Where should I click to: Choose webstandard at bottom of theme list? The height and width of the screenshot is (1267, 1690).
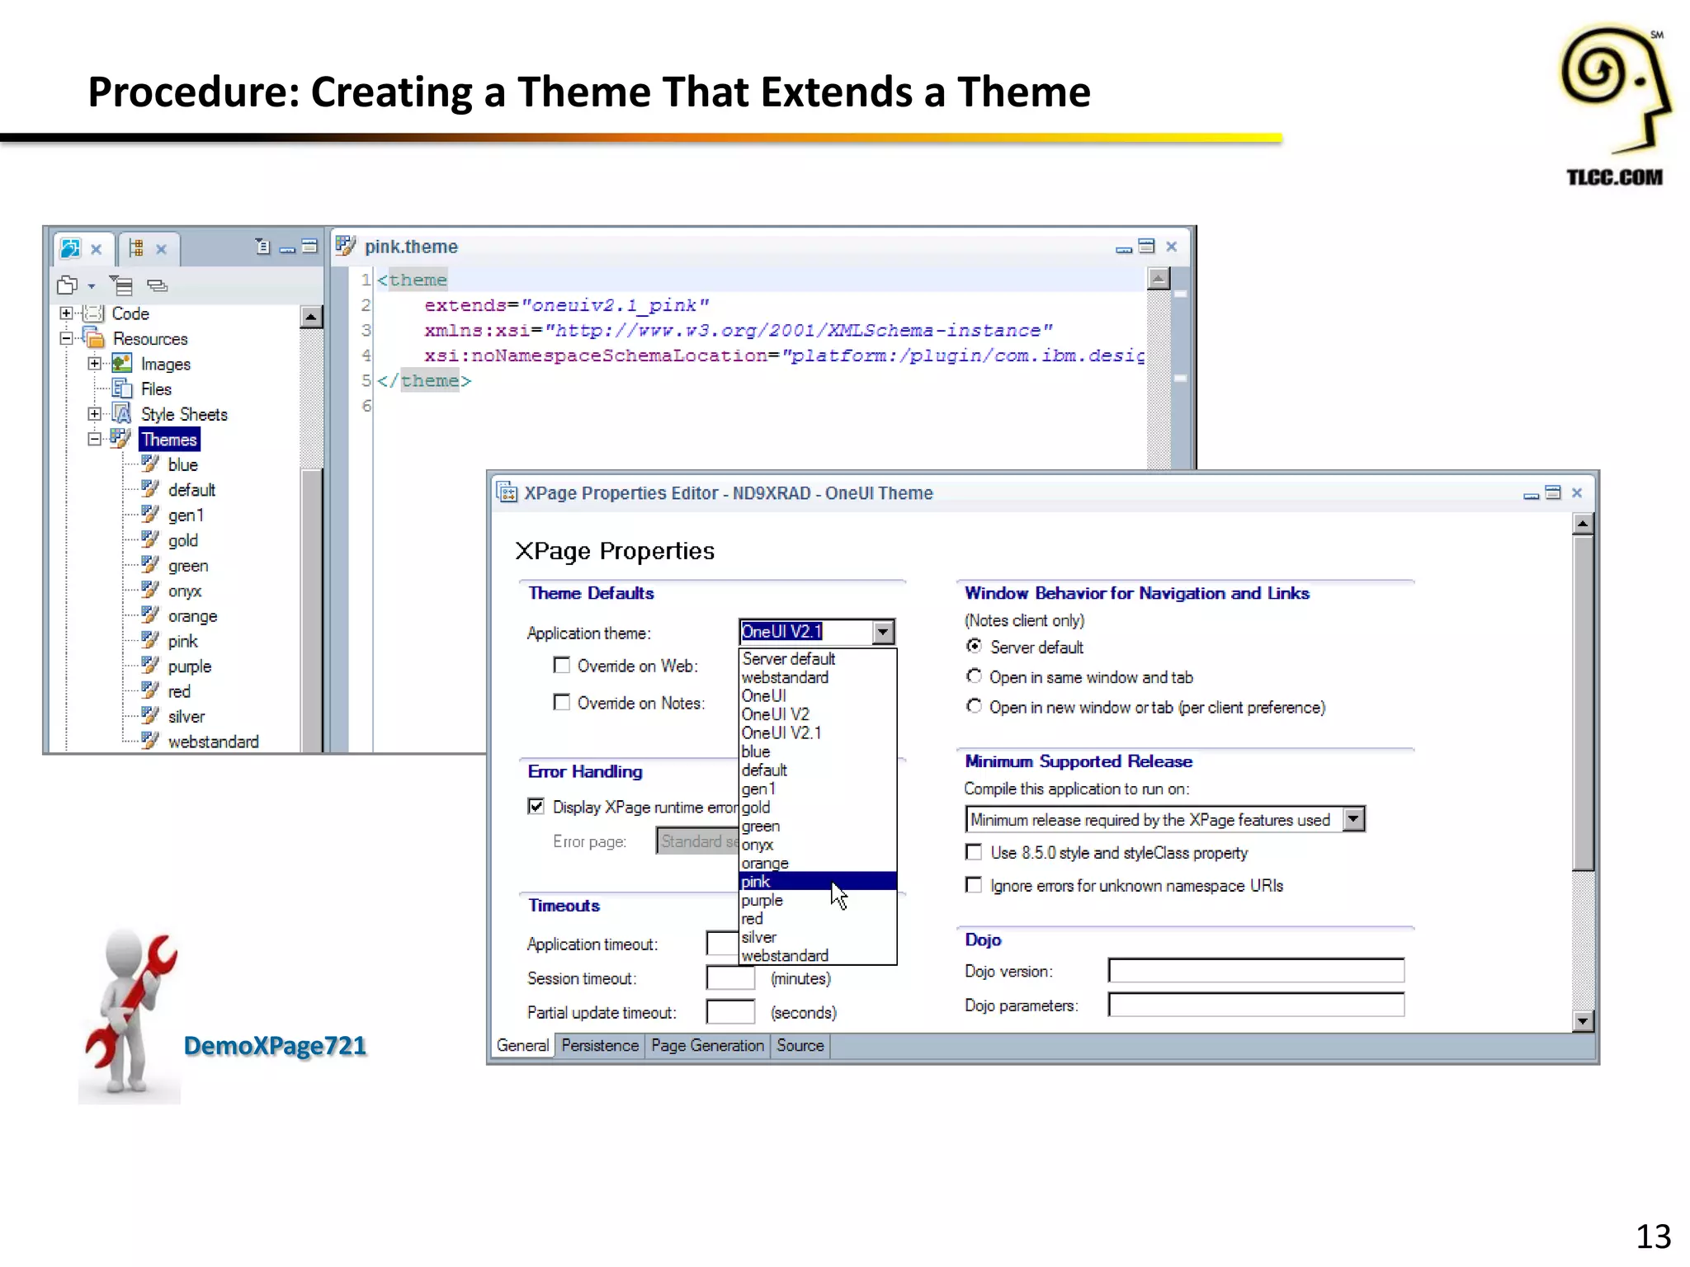[x=817, y=955]
